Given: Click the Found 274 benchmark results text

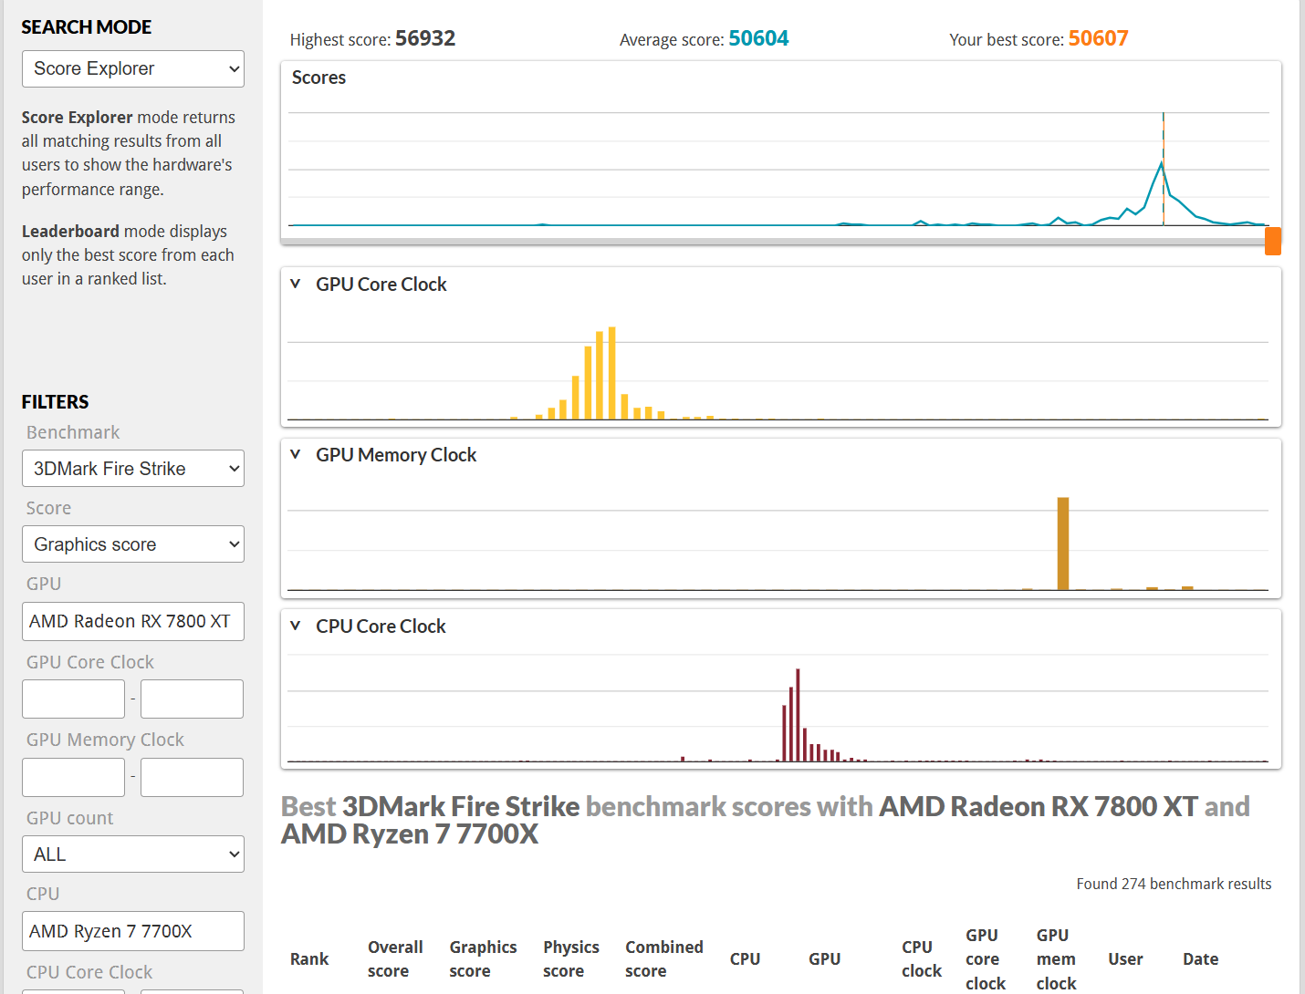Looking at the screenshot, I should pos(1174,884).
